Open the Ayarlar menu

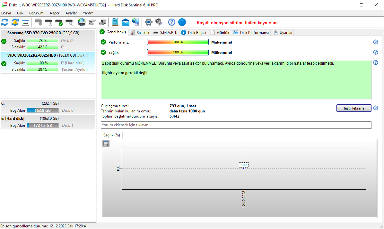[x=71, y=13]
